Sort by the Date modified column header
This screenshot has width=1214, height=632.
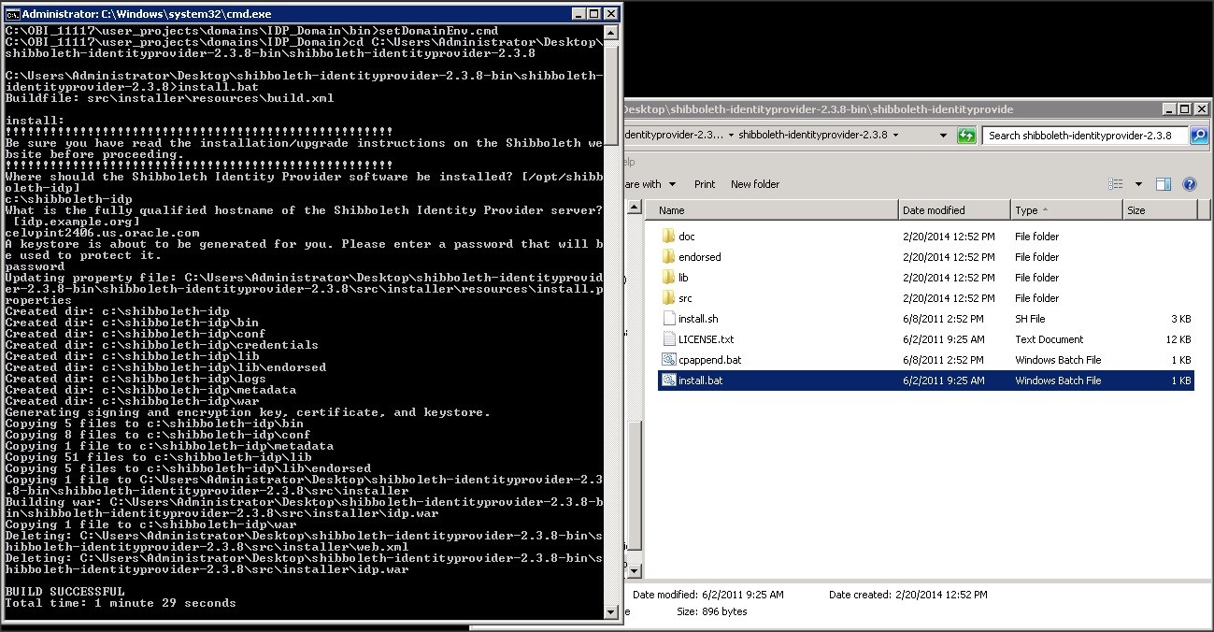point(954,210)
